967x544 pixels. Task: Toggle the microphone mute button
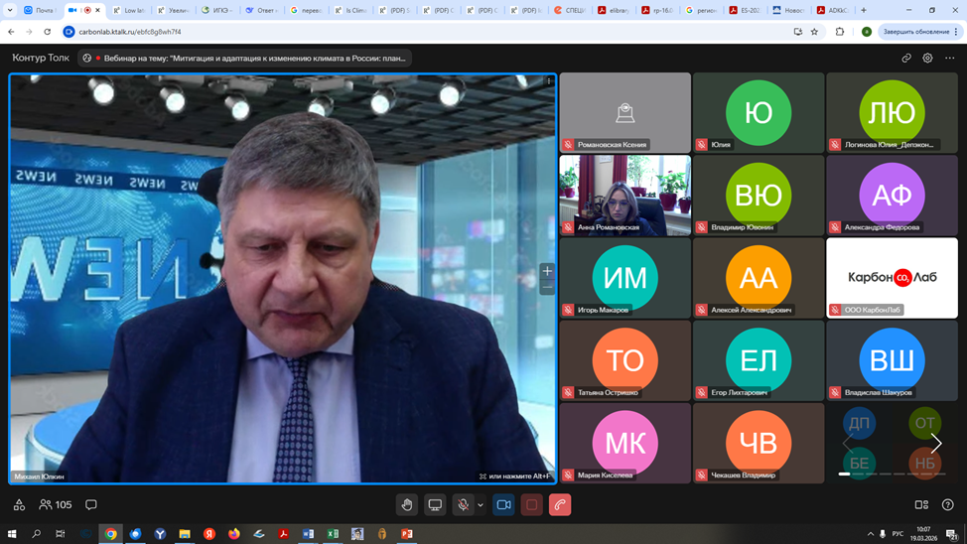463,505
